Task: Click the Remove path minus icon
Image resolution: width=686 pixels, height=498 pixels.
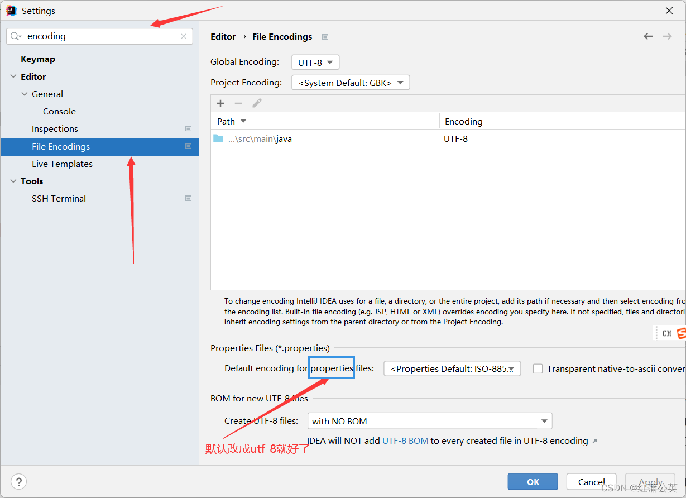Action: pos(238,103)
